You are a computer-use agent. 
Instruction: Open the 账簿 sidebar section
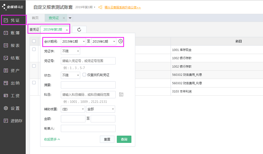(13, 33)
